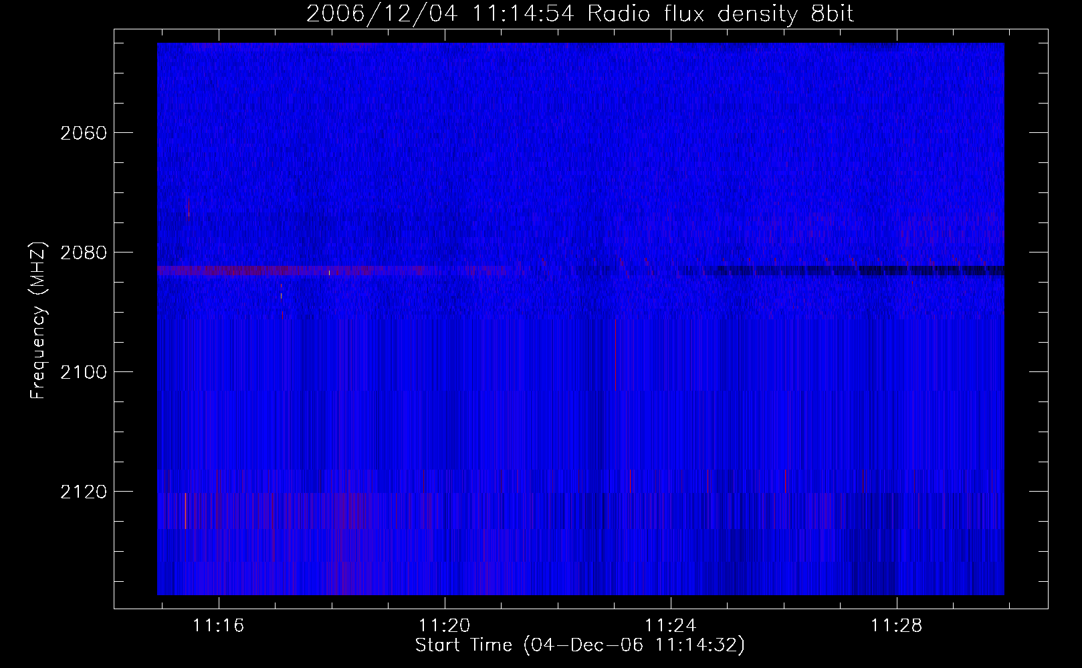Click the Frequency (MHZ) axis label
1082x668 pixels.
39,321
